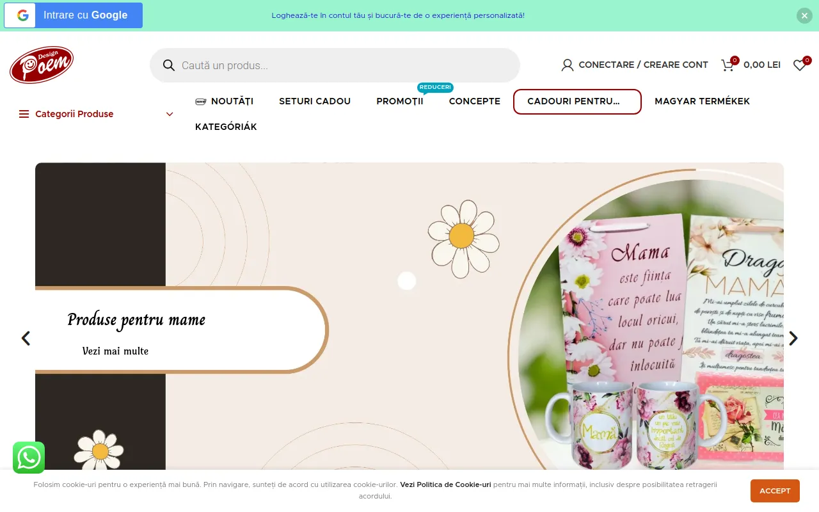Show next slide arrow
819x512 pixels.
tap(793, 338)
